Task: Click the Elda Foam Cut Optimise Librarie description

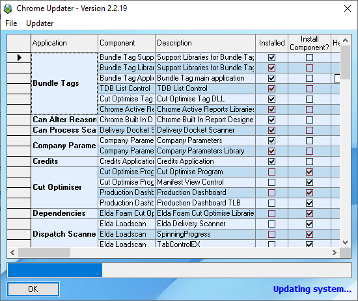Action: [205, 213]
